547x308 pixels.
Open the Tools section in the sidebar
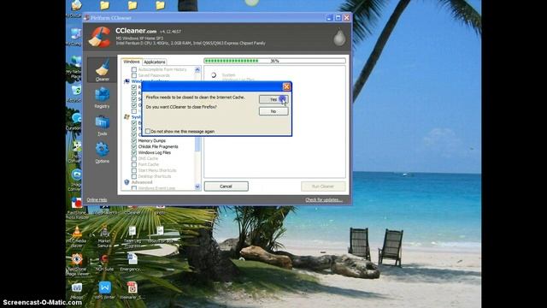(102, 126)
